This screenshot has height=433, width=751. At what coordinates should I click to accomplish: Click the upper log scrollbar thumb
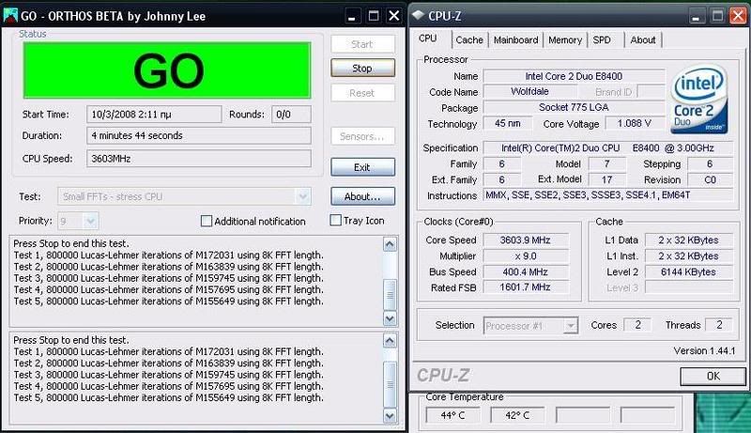tap(390, 295)
